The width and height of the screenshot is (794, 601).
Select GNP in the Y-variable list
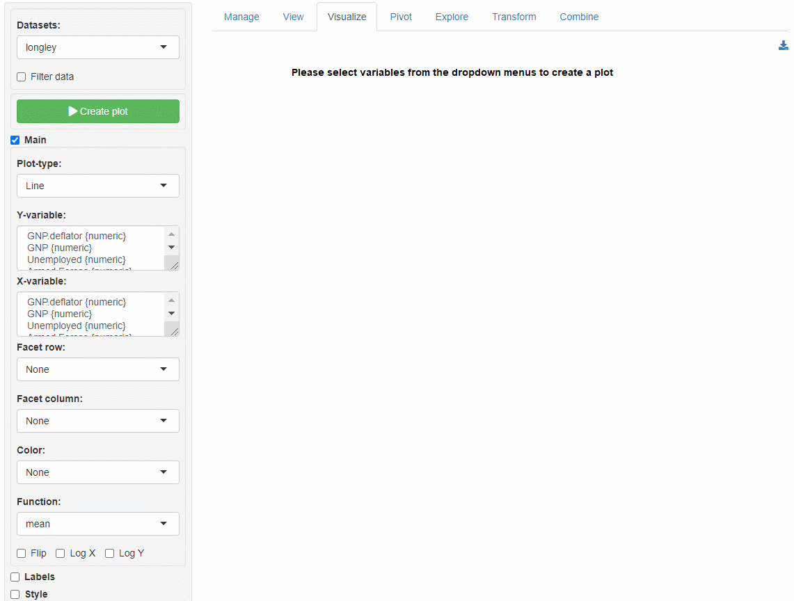[x=60, y=248]
